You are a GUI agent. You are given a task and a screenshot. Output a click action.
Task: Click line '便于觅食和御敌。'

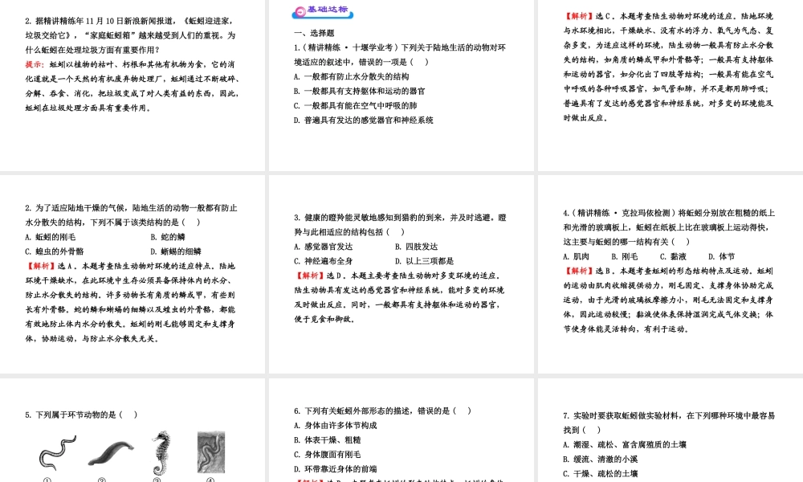coord(324,319)
